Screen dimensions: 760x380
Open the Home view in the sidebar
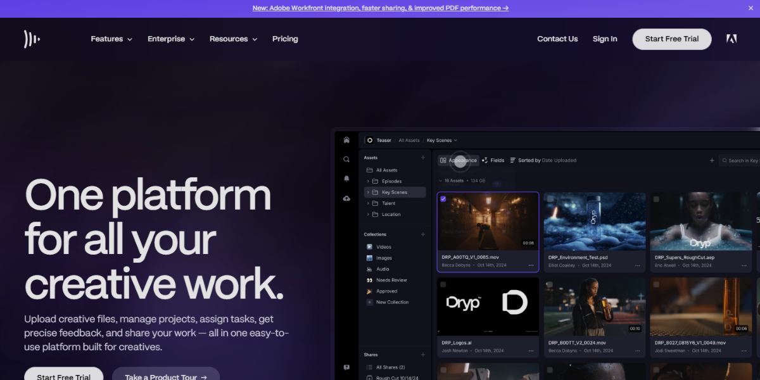coord(346,140)
